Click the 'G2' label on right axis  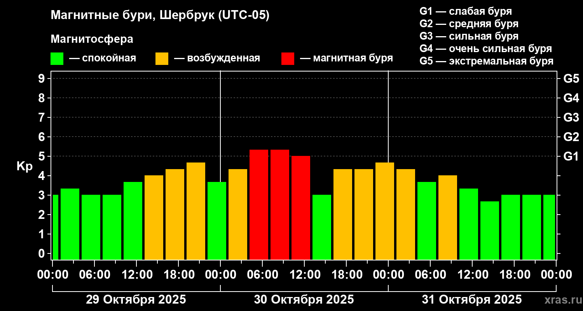(571, 137)
